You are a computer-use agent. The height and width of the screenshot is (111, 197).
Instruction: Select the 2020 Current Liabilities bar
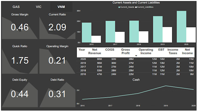tap(191, 35)
